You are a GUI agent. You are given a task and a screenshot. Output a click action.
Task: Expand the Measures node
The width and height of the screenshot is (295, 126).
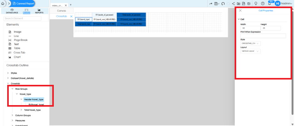click(x=12, y=120)
